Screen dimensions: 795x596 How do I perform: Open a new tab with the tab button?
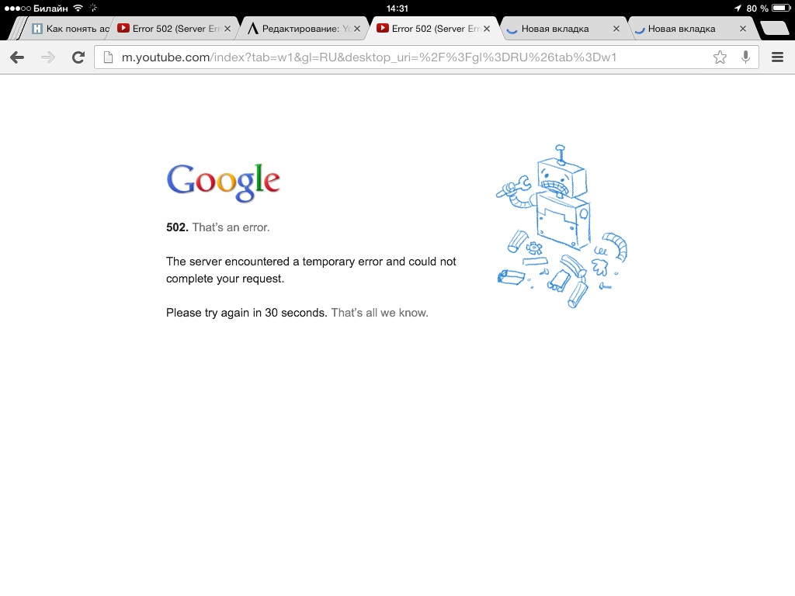click(x=774, y=29)
